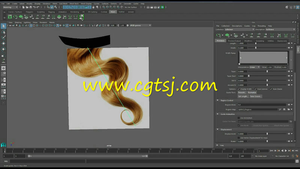
Task: Toggle the Face Camera checkbox
Action: coord(255,89)
